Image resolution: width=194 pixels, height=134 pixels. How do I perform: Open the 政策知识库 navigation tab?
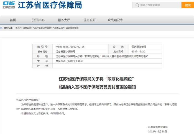(115, 20)
